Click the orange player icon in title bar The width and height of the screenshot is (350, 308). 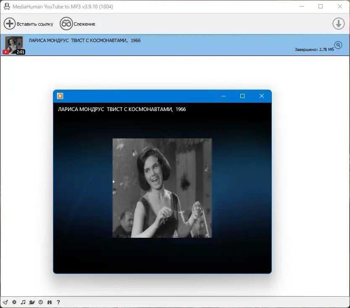point(60,96)
